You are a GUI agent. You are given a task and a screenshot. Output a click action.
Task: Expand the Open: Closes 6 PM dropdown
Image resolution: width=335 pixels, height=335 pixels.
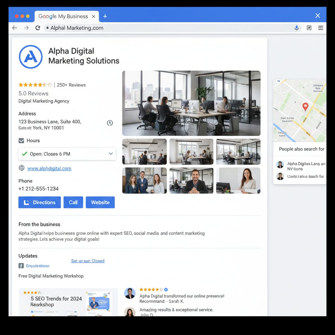point(67,154)
